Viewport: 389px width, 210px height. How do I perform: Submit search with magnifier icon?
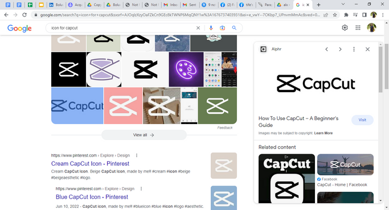pos(234,28)
